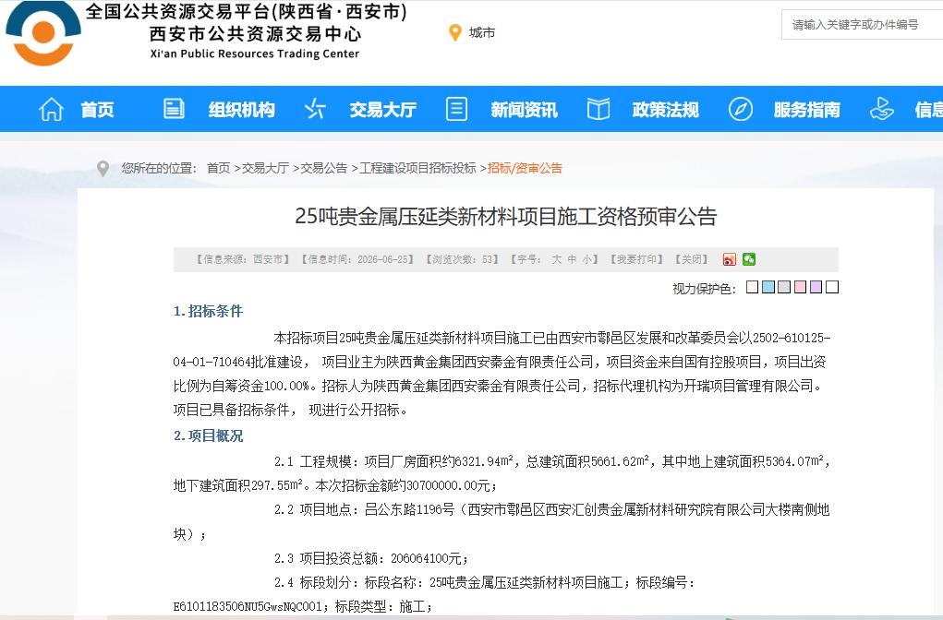This screenshot has height=620, width=943.
Task: Open 招标/资审公告 breadcrumb link
Action: pyautogui.click(x=525, y=168)
